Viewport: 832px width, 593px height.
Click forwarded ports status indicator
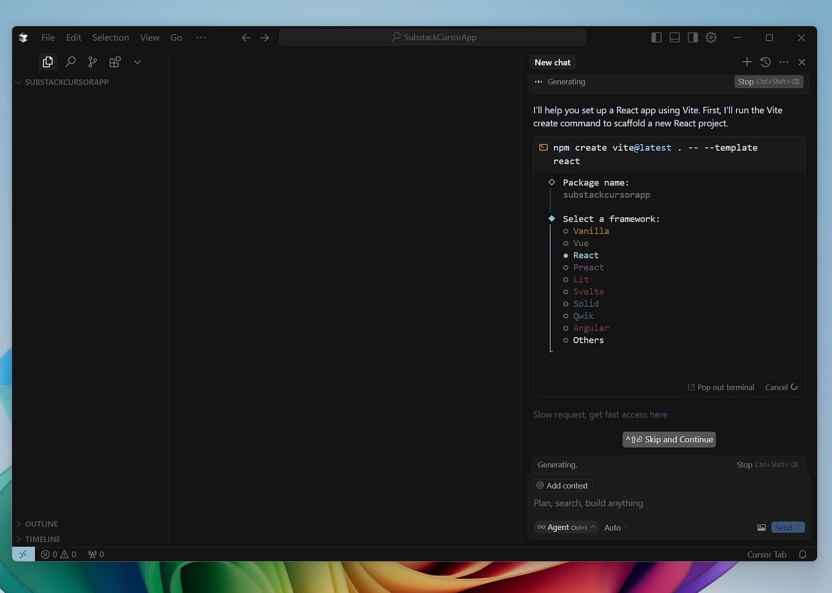[96, 554]
